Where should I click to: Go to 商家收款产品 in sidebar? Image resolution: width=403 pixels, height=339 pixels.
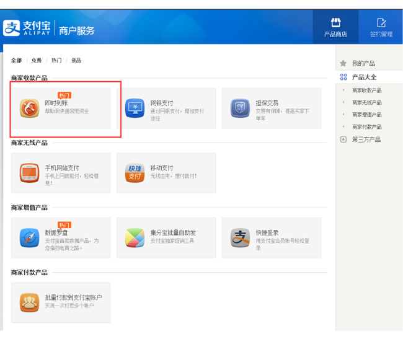367,90
